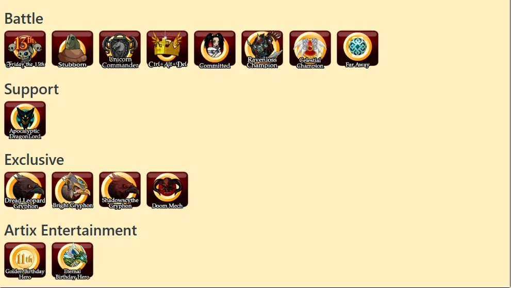Click the Support section heading

pyautogui.click(x=31, y=89)
